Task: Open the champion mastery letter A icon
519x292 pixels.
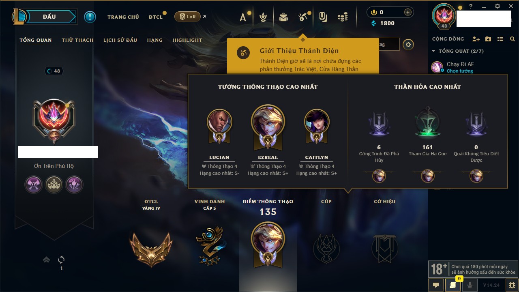Action: (x=243, y=17)
